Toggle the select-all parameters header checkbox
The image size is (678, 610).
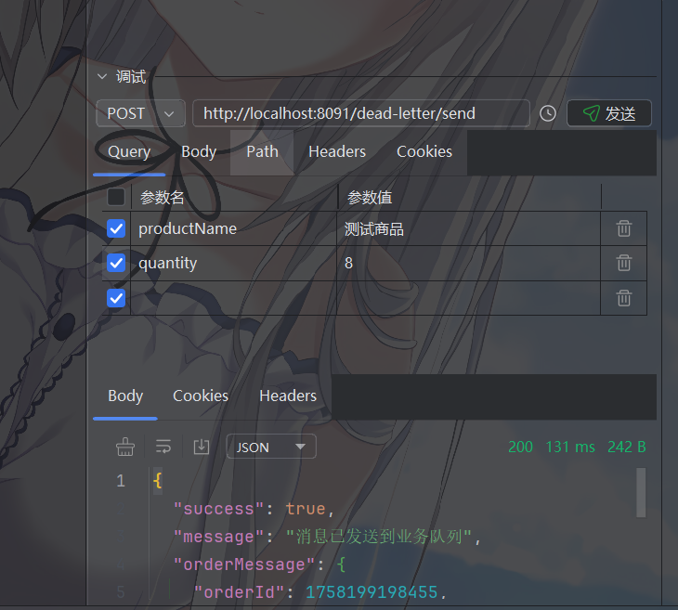pyautogui.click(x=116, y=197)
